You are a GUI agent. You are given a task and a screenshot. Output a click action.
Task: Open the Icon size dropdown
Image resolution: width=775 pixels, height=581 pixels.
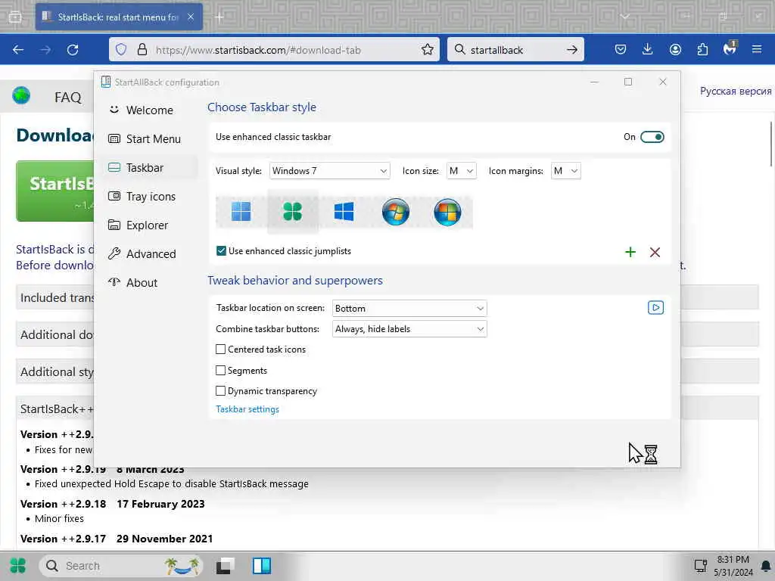point(461,171)
